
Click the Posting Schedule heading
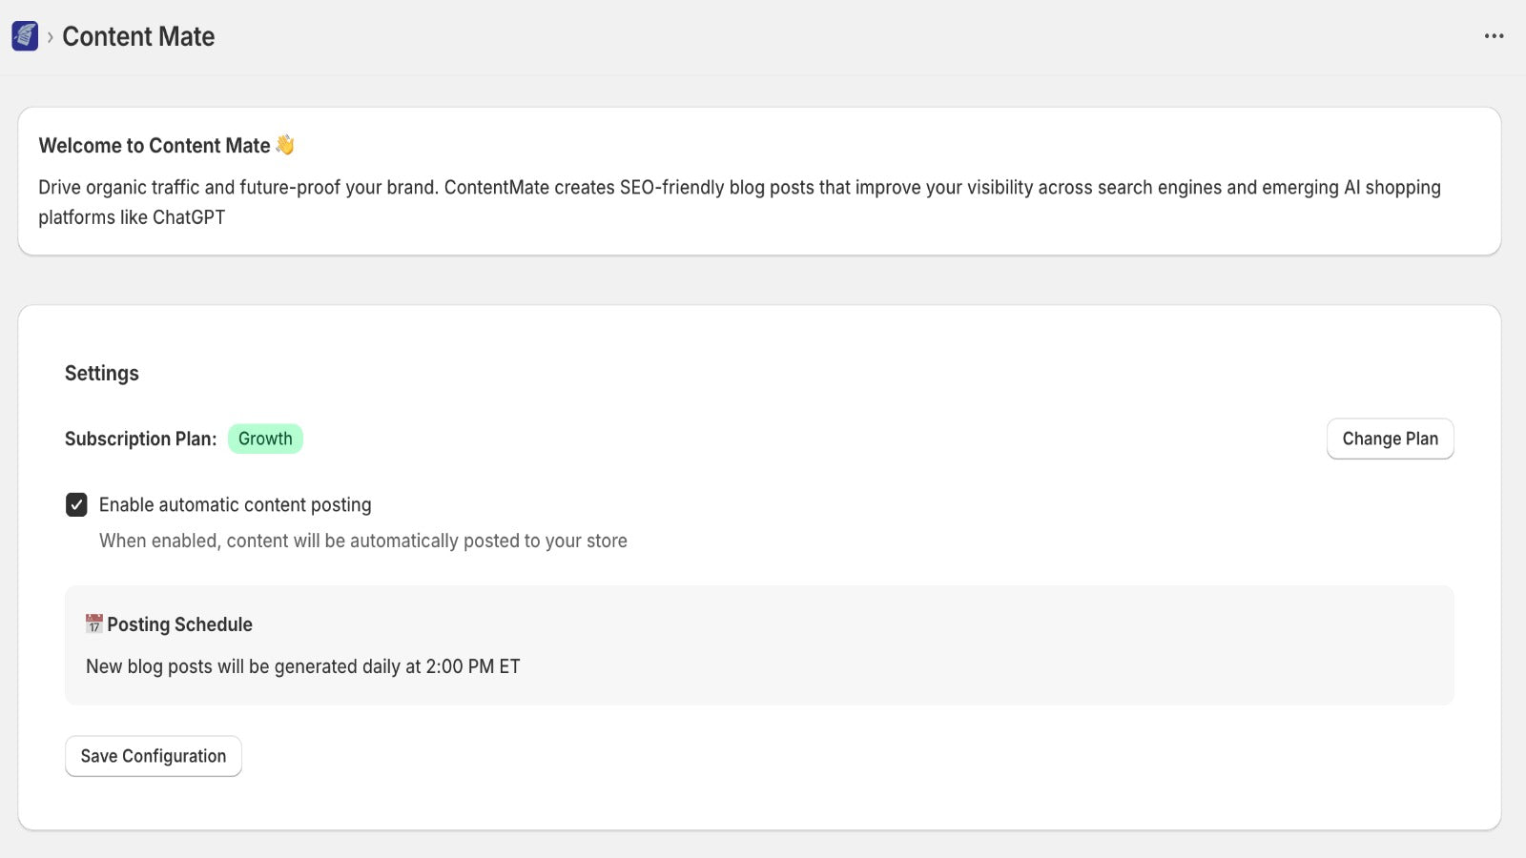tap(179, 624)
